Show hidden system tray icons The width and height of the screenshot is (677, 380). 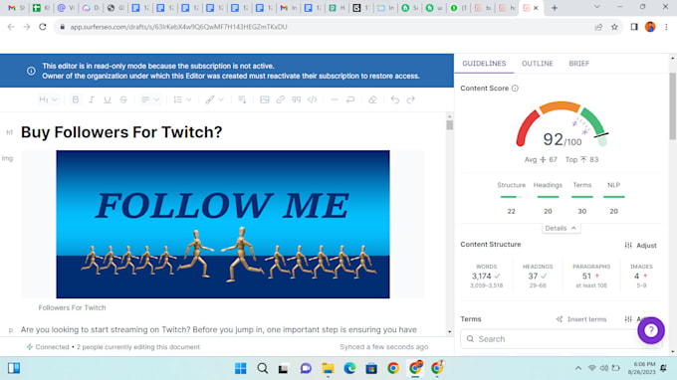578,368
